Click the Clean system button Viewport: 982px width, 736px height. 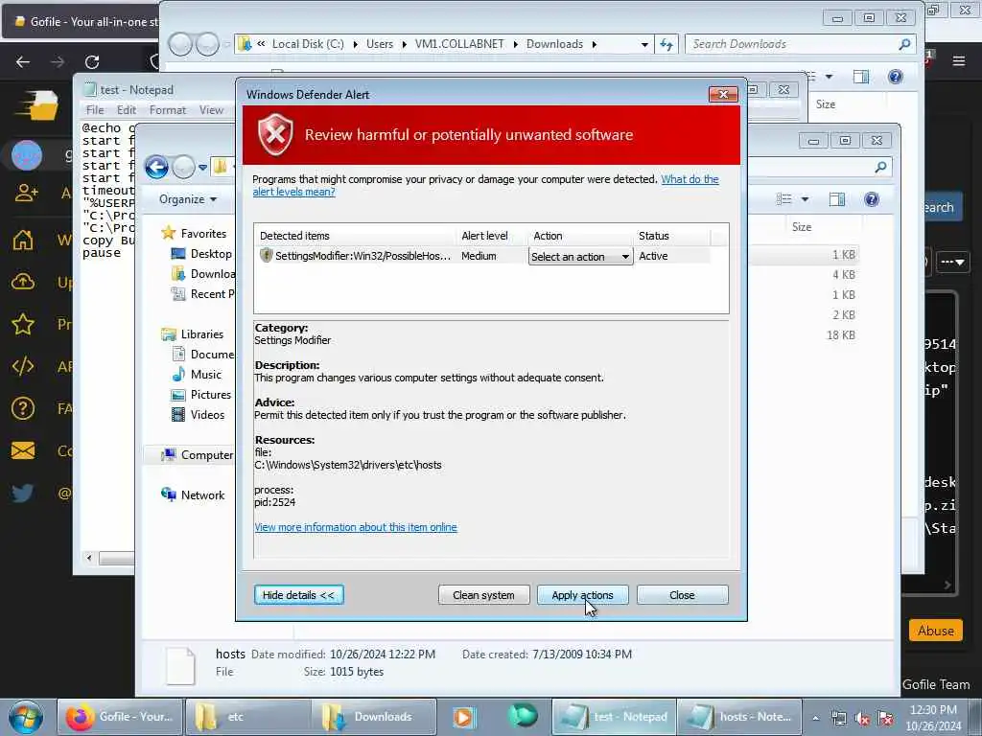483,595
